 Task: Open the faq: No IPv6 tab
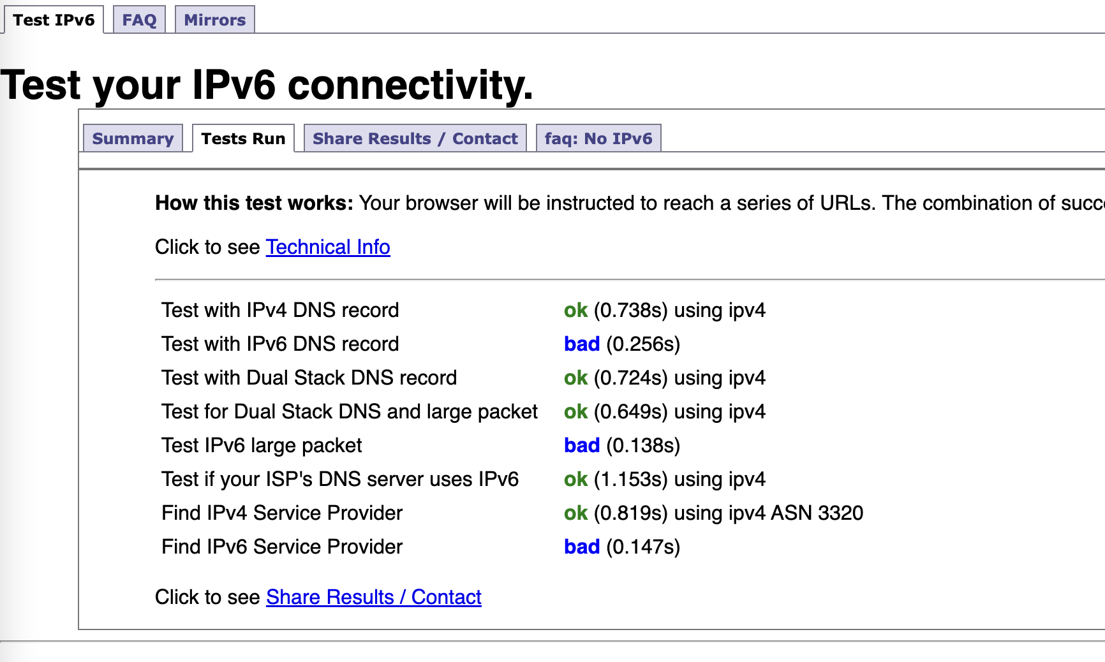pos(598,138)
